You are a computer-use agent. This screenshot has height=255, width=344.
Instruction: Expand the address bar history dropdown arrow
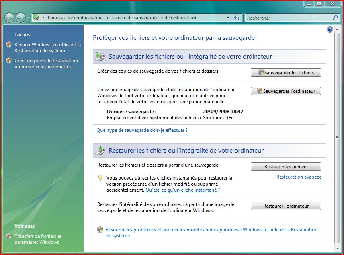(x=228, y=18)
